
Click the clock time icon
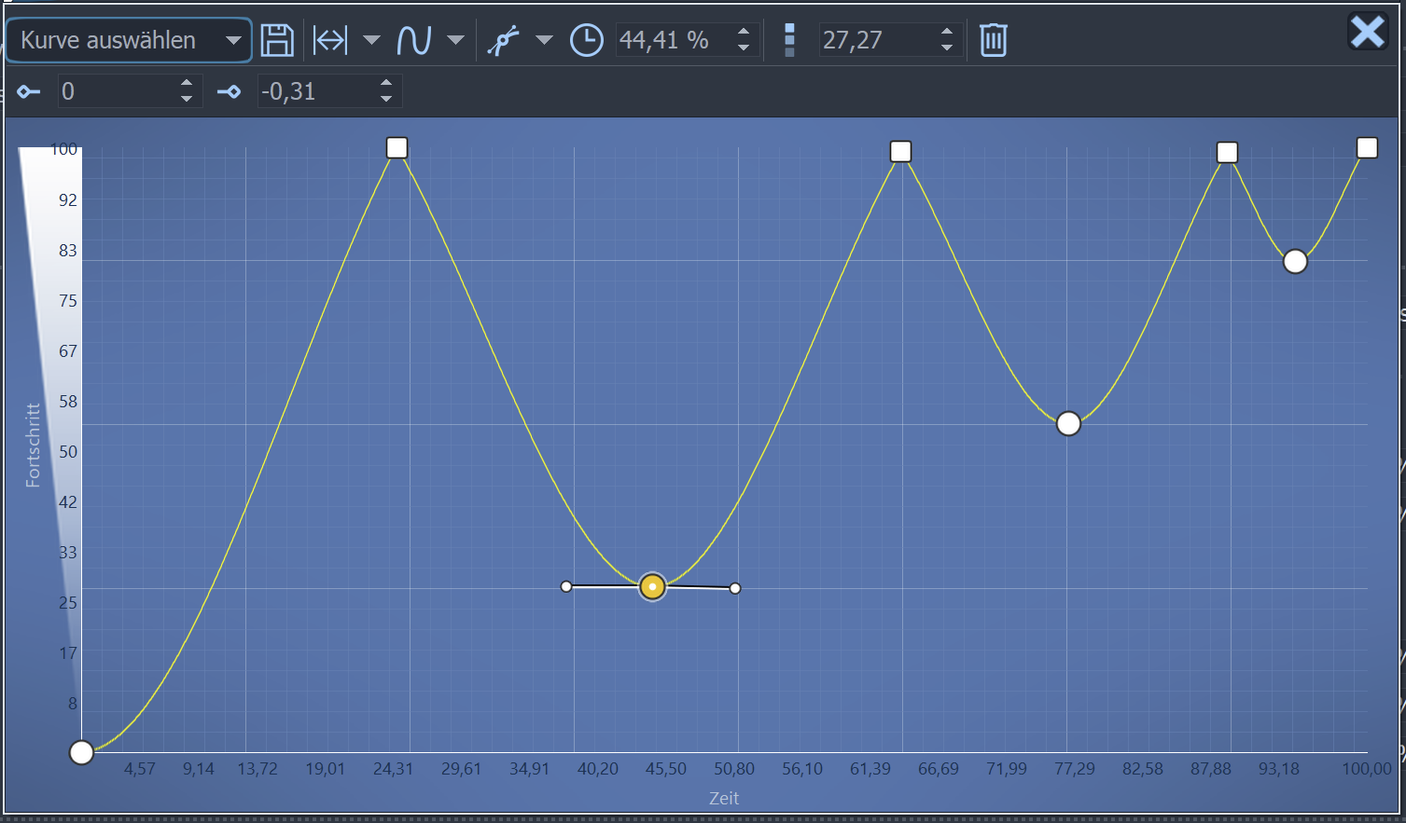click(586, 40)
